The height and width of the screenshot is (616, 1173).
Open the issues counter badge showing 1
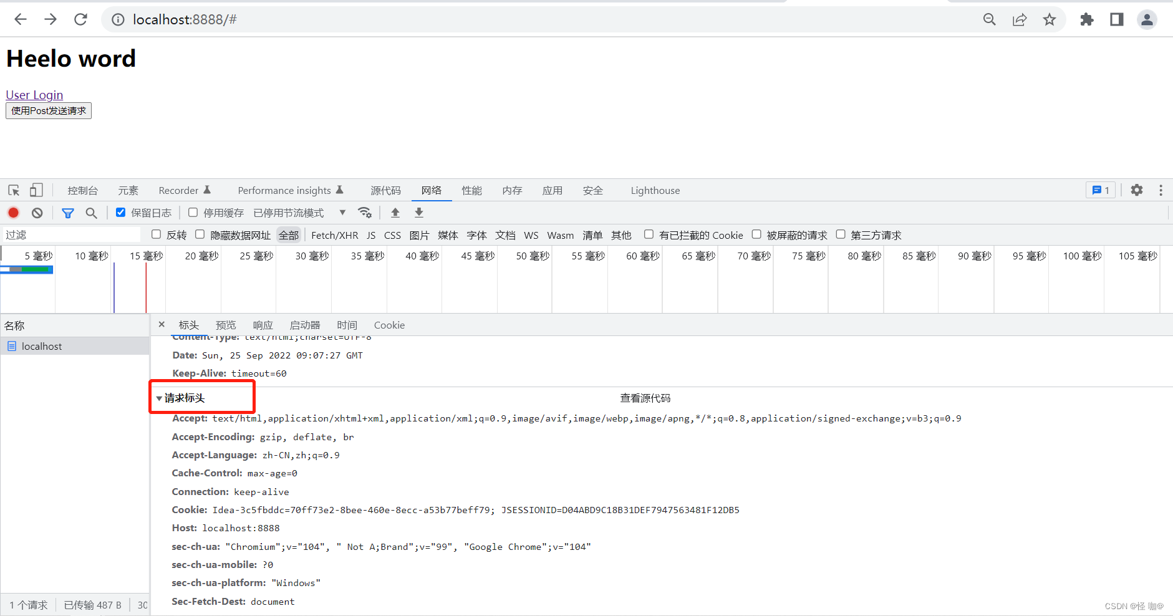pos(1101,190)
